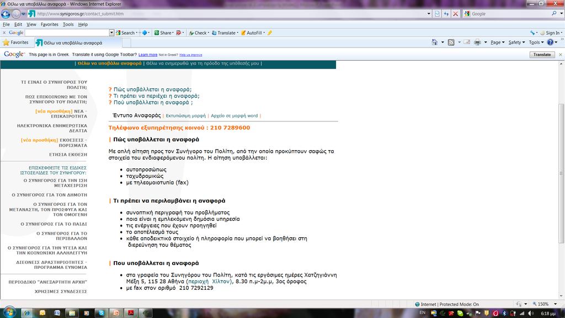Open Google toolbar search box dropdown
Viewport: 565px width, 318px height.
pyautogui.click(x=111, y=33)
